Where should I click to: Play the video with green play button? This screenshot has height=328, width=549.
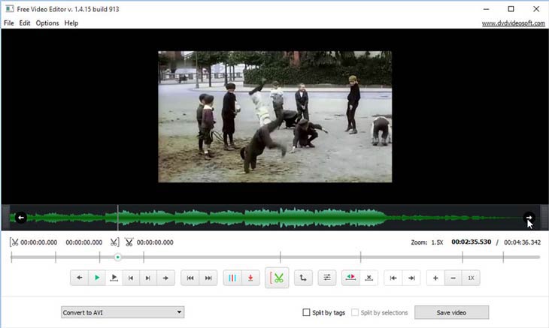coord(96,278)
